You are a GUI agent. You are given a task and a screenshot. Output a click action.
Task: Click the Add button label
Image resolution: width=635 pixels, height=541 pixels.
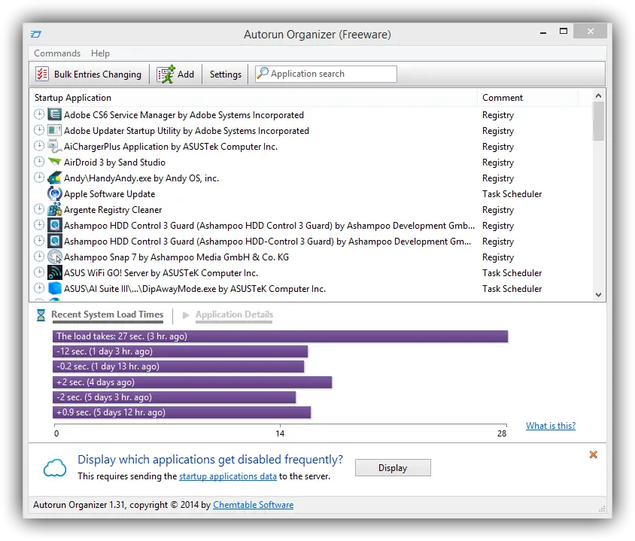pyautogui.click(x=186, y=74)
